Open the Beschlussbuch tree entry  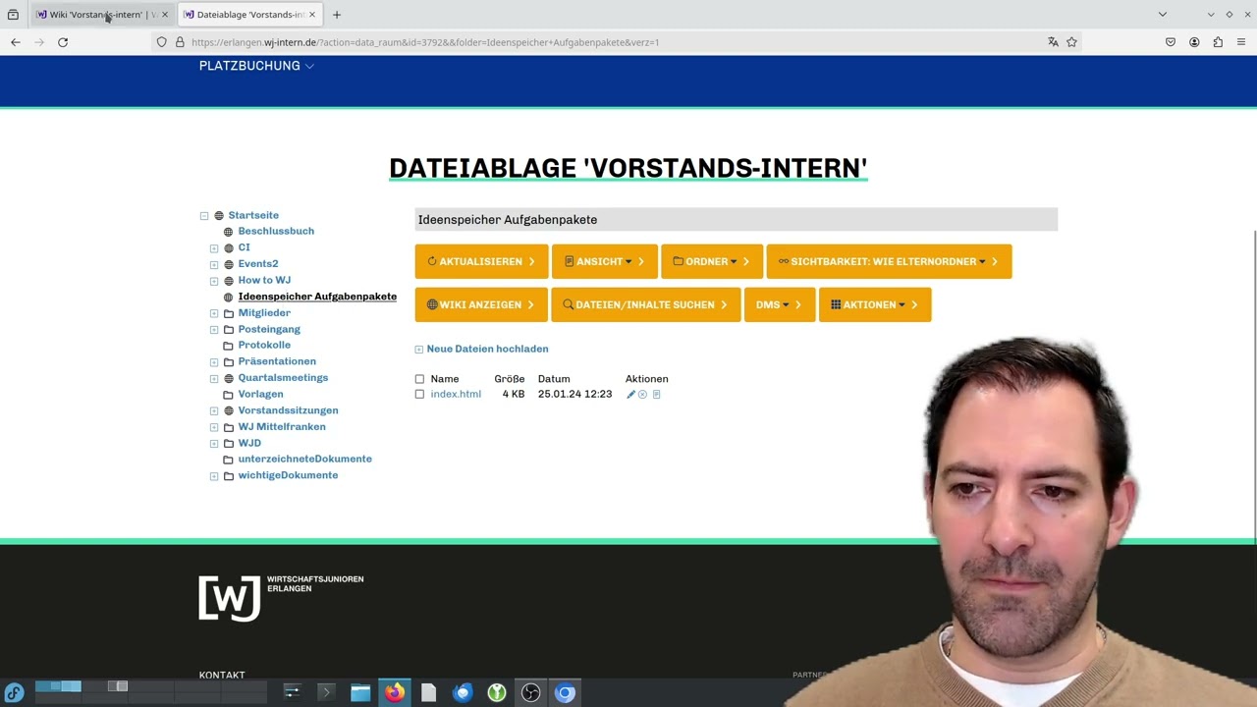coord(276,231)
